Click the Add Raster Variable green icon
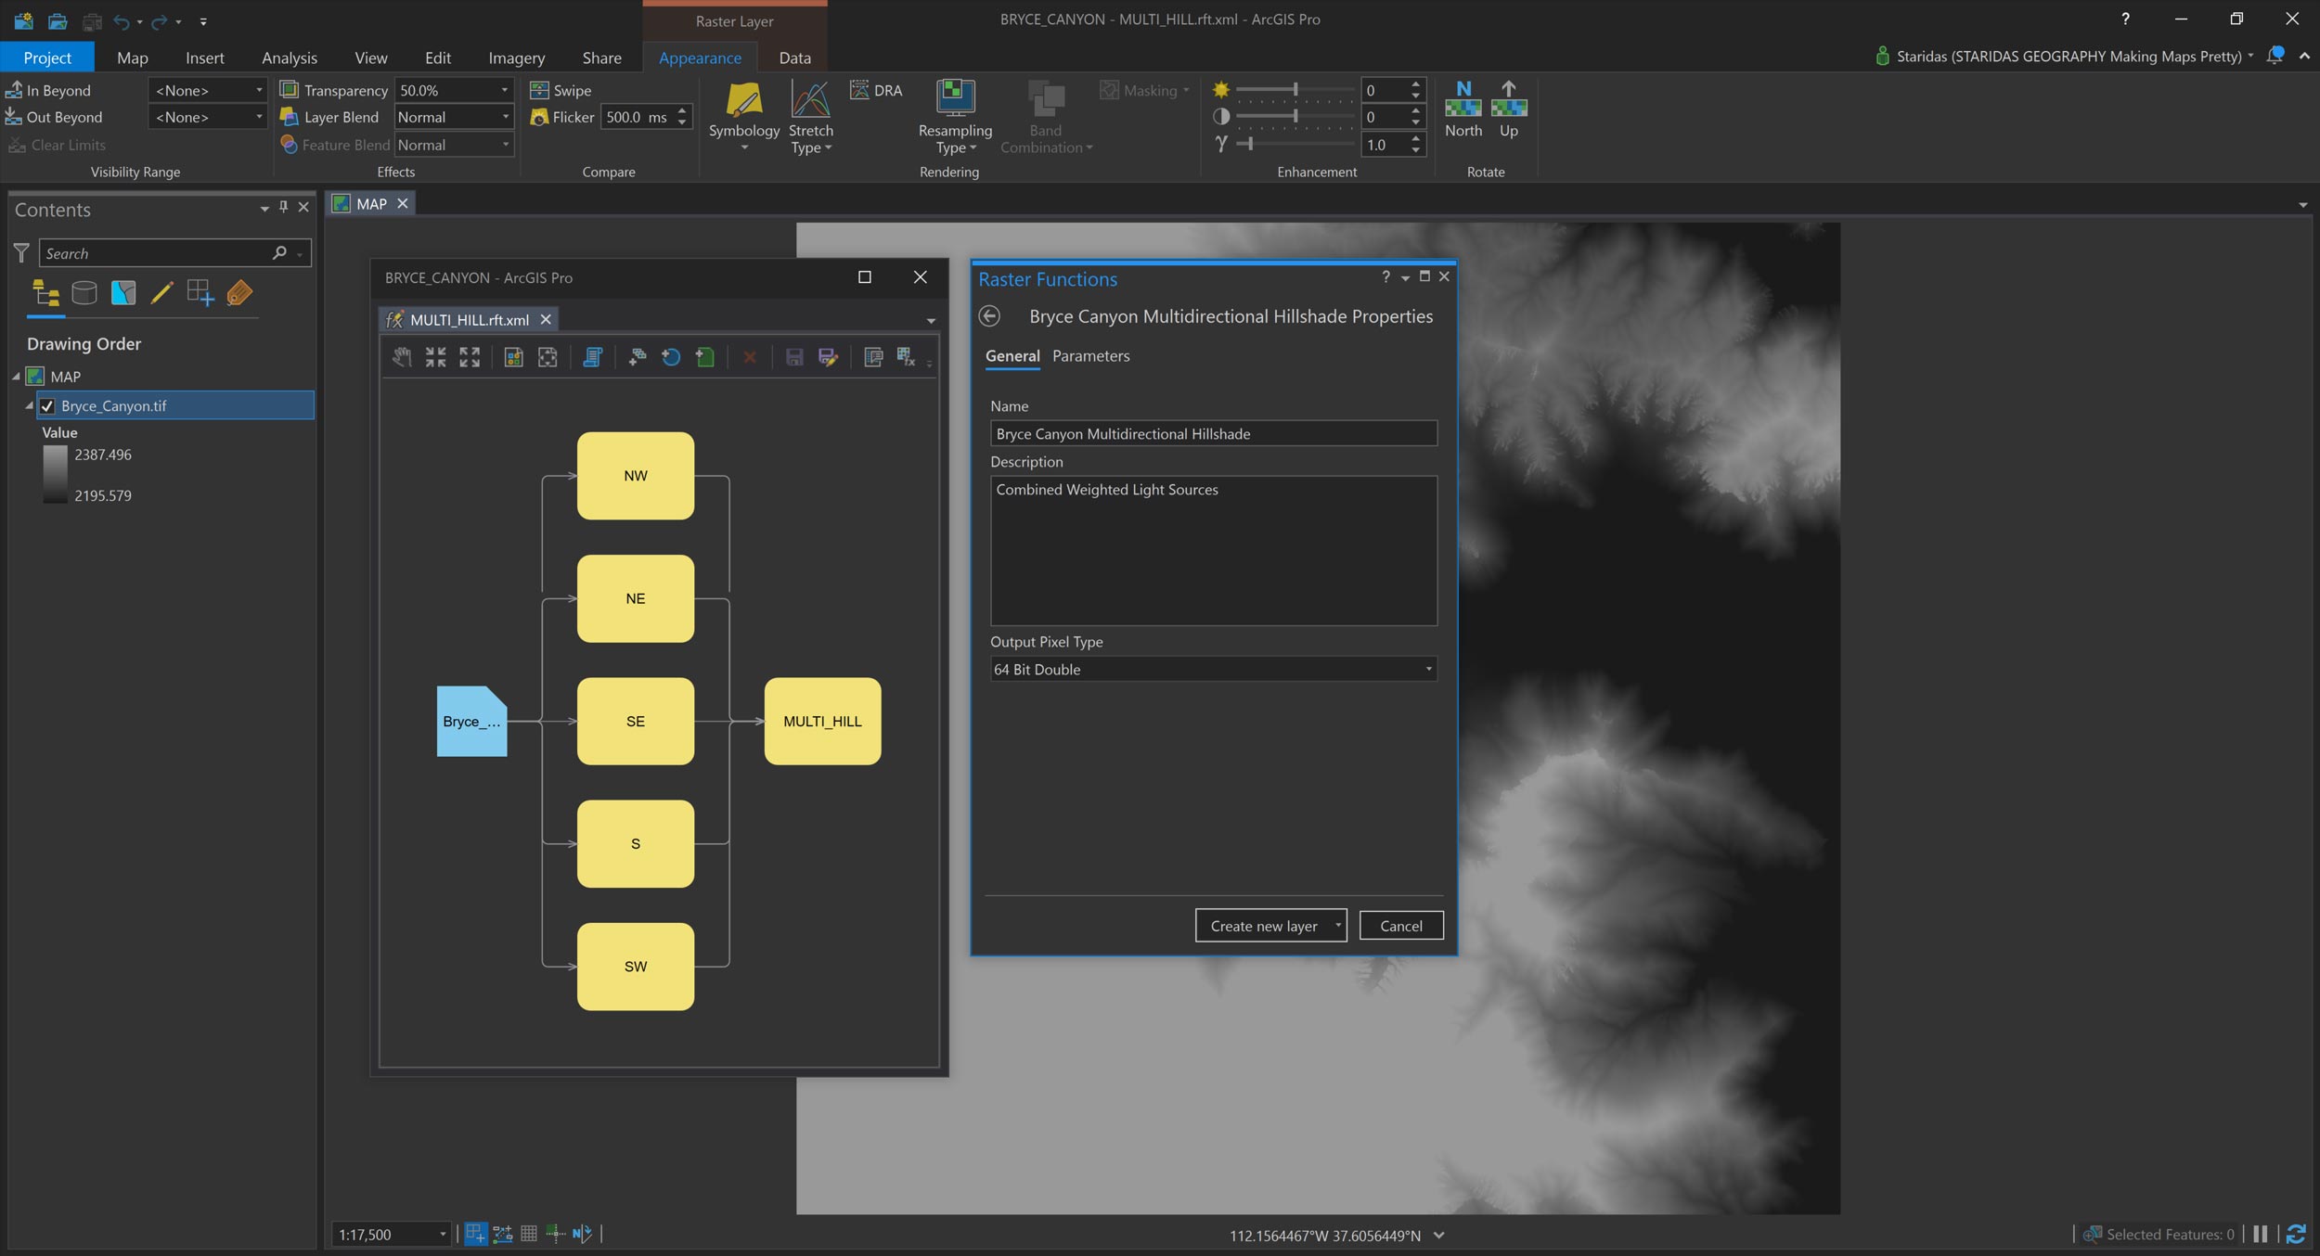The width and height of the screenshot is (2320, 1256). coord(705,357)
